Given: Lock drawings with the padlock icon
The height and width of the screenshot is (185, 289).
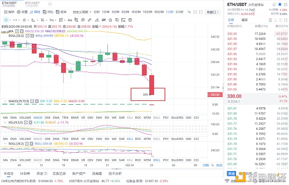Looking at the screenshot, I should point(110,20).
